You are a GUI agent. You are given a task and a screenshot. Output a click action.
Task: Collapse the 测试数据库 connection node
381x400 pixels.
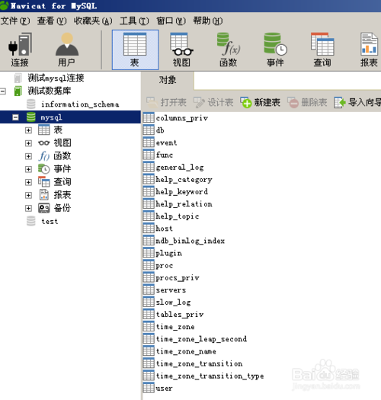tap(3, 91)
